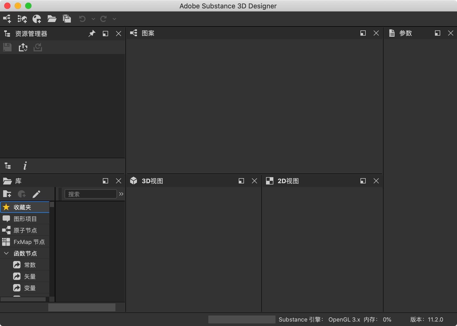The width and height of the screenshot is (457, 326).
Task: Click the document icon beside 参数 title
Action: pyautogui.click(x=392, y=33)
